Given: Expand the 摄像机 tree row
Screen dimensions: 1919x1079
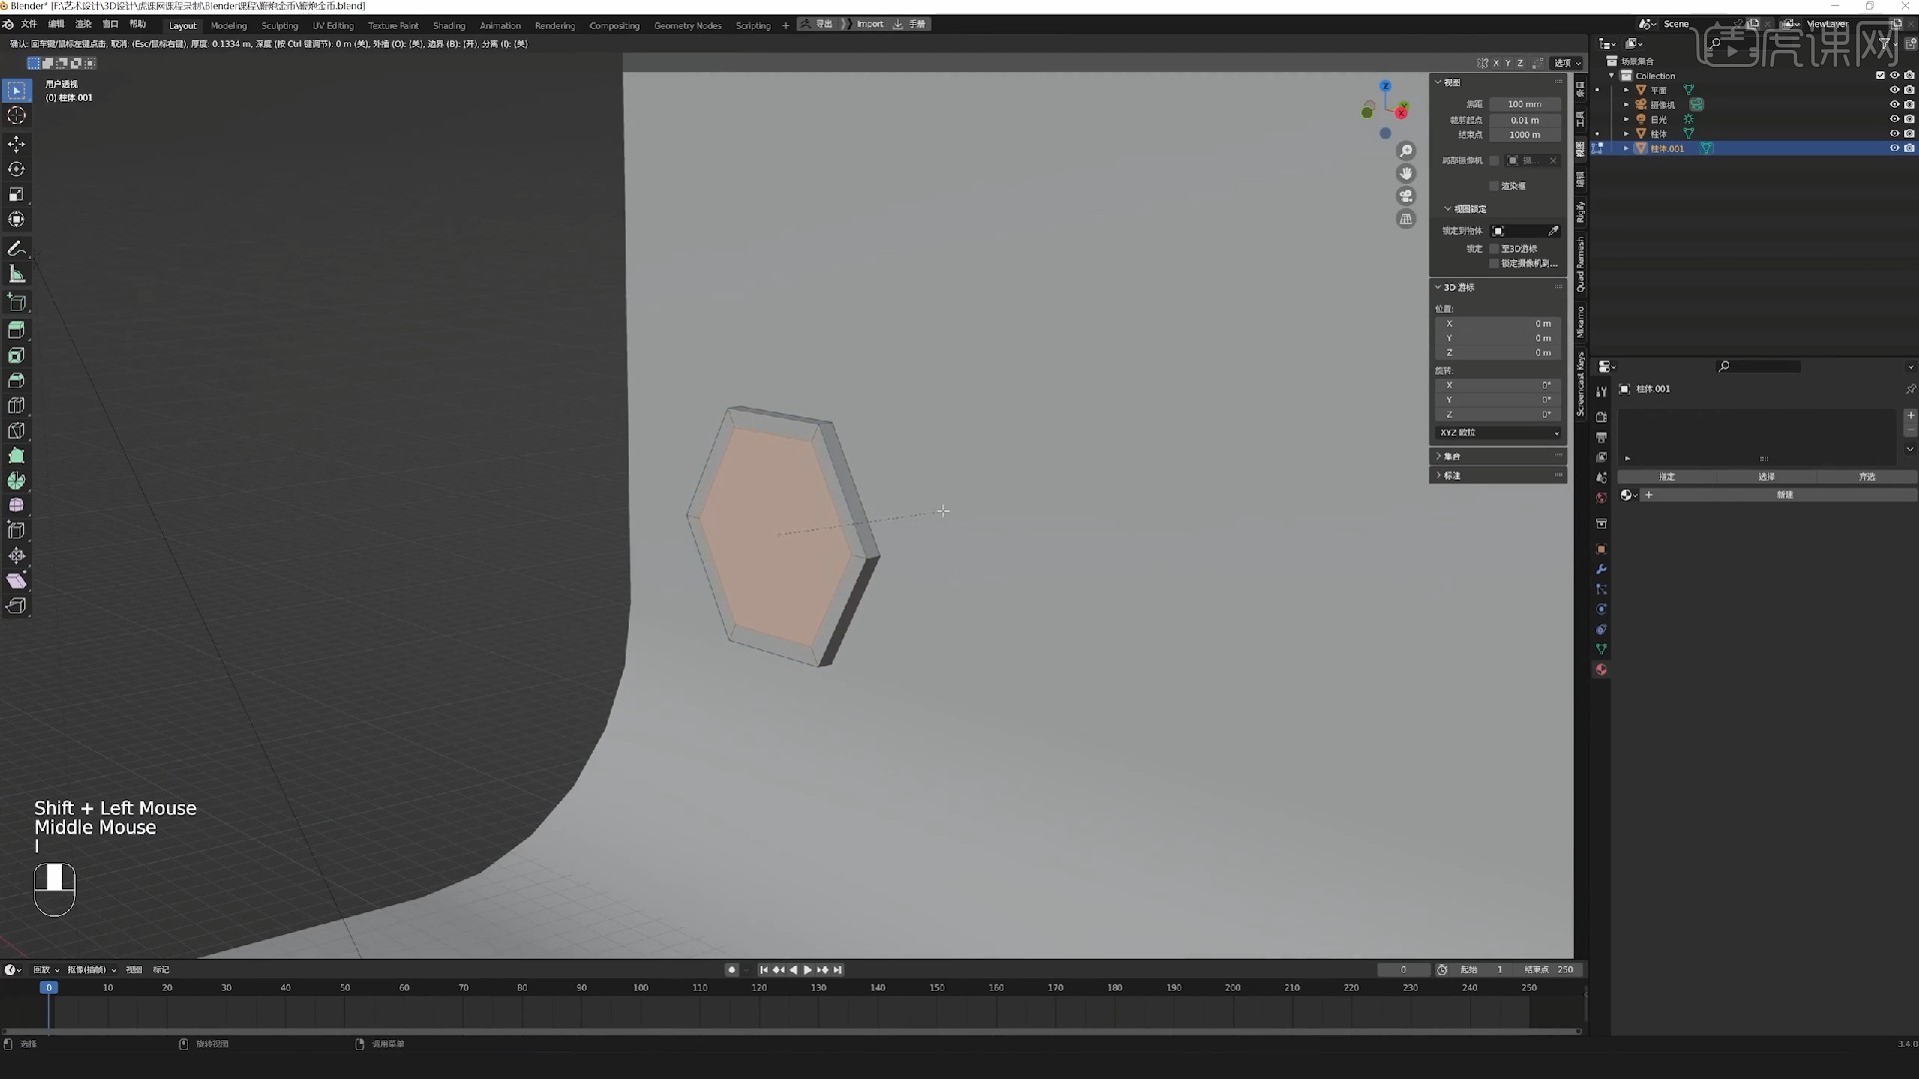Looking at the screenshot, I should click(x=1626, y=105).
